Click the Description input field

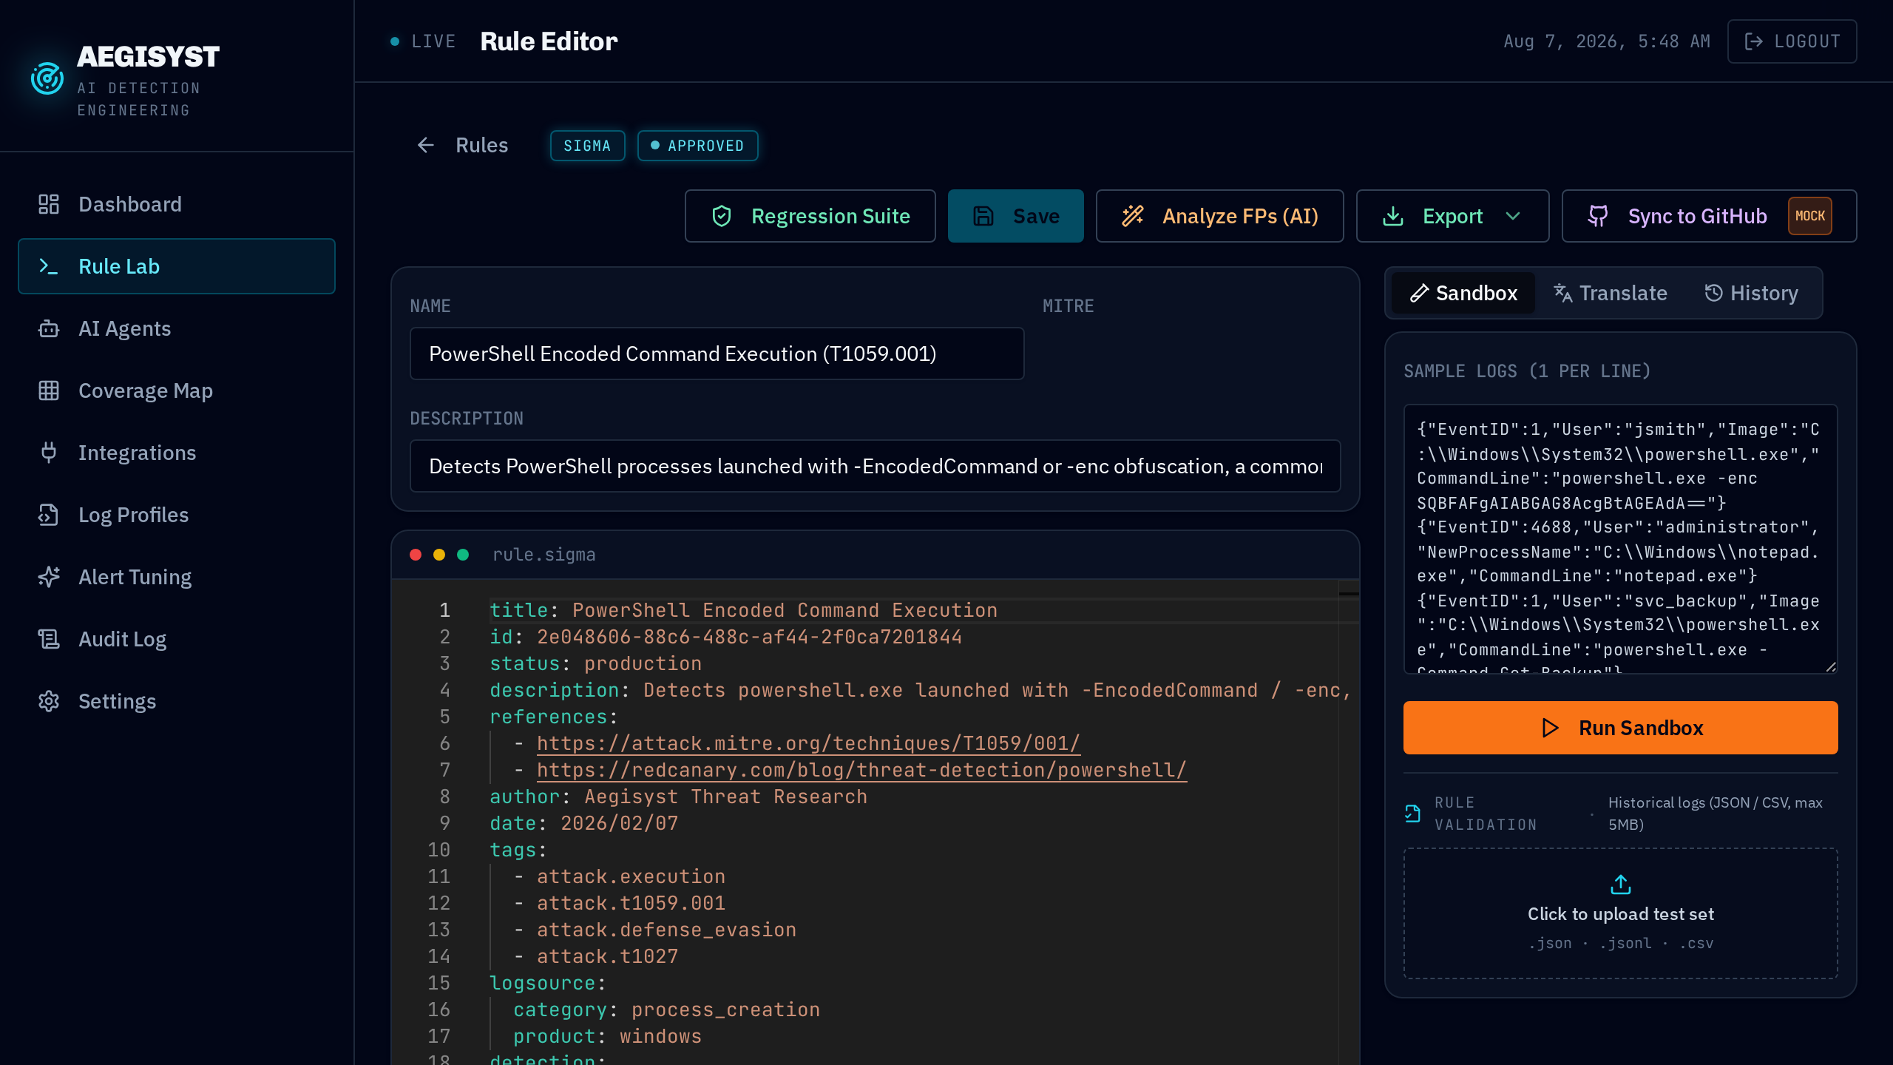(x=876, y=466)
